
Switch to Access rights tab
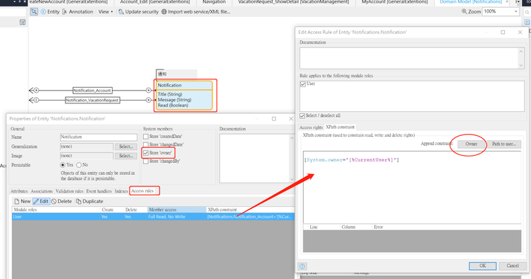(311, 127)
